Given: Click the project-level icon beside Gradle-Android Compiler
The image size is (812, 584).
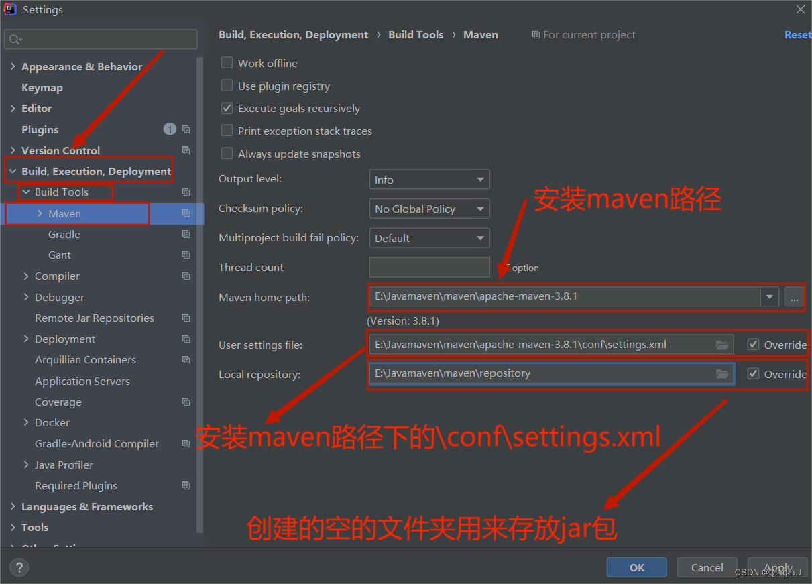Looking at the screenshot, I should click(186, 443).
